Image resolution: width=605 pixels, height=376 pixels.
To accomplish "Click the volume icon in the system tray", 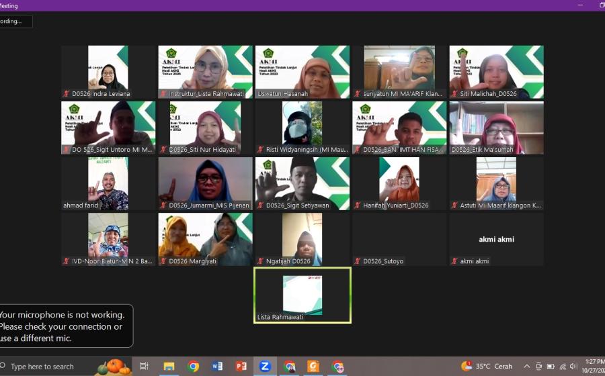I will tap(573, 367).
